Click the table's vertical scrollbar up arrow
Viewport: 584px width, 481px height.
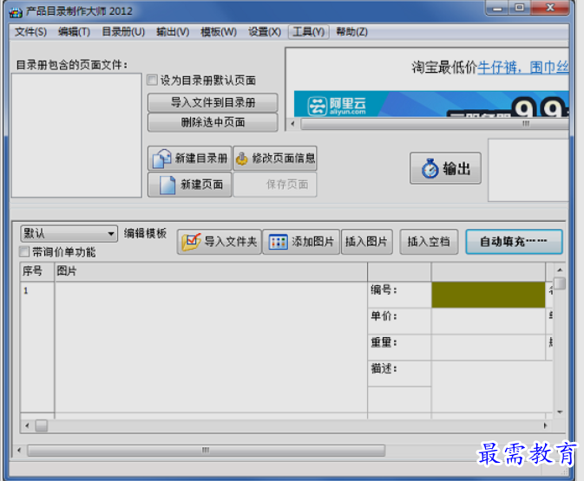pos(560,270)
